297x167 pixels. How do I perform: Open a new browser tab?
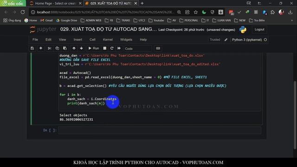pos(142,3)
